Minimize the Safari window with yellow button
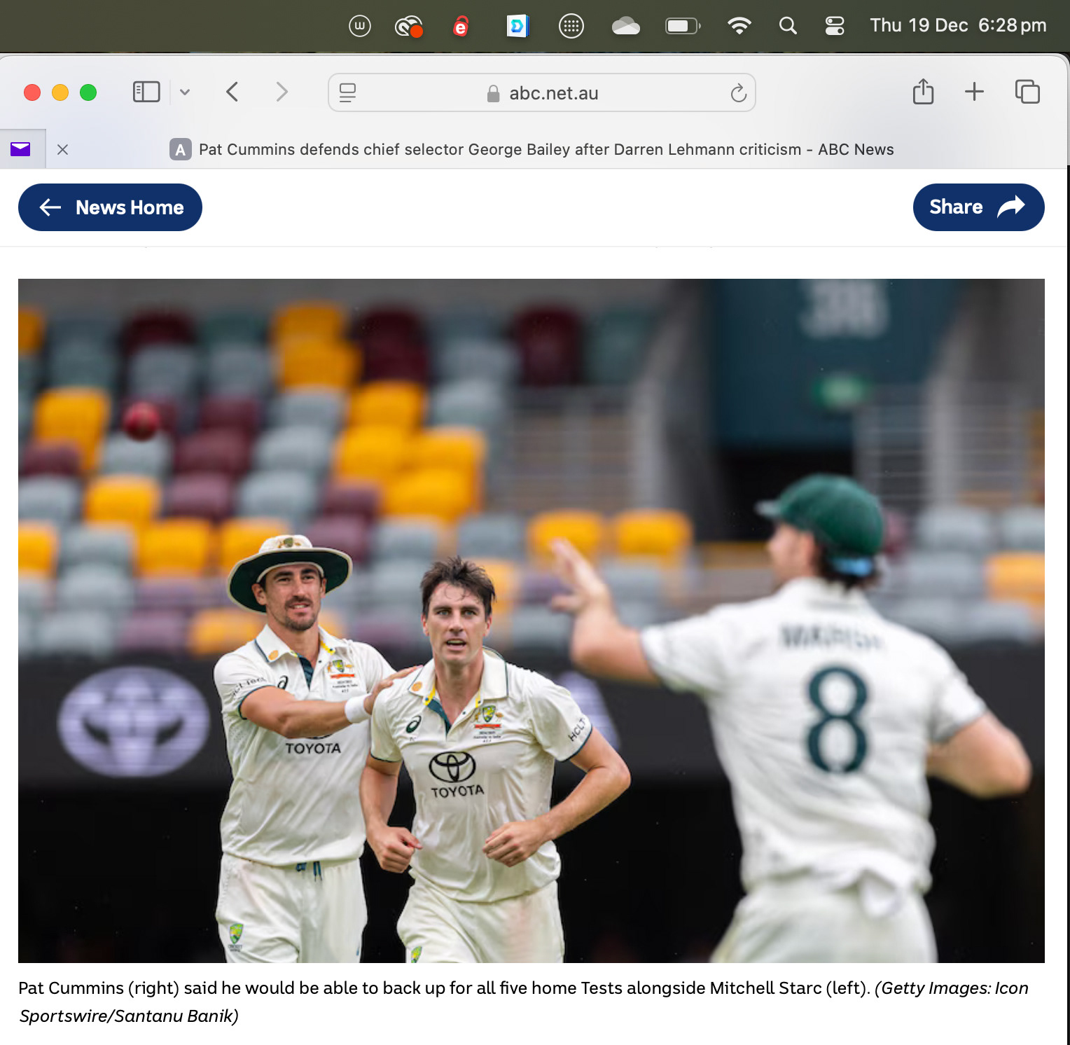 (60, 92)
